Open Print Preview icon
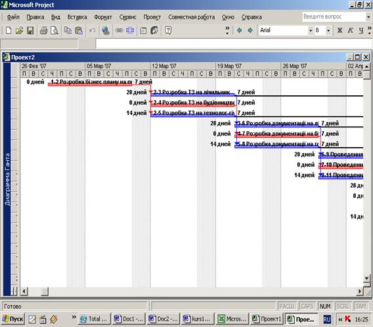The width and height of the screenshot is (373, 327). [x=55, y=30]
